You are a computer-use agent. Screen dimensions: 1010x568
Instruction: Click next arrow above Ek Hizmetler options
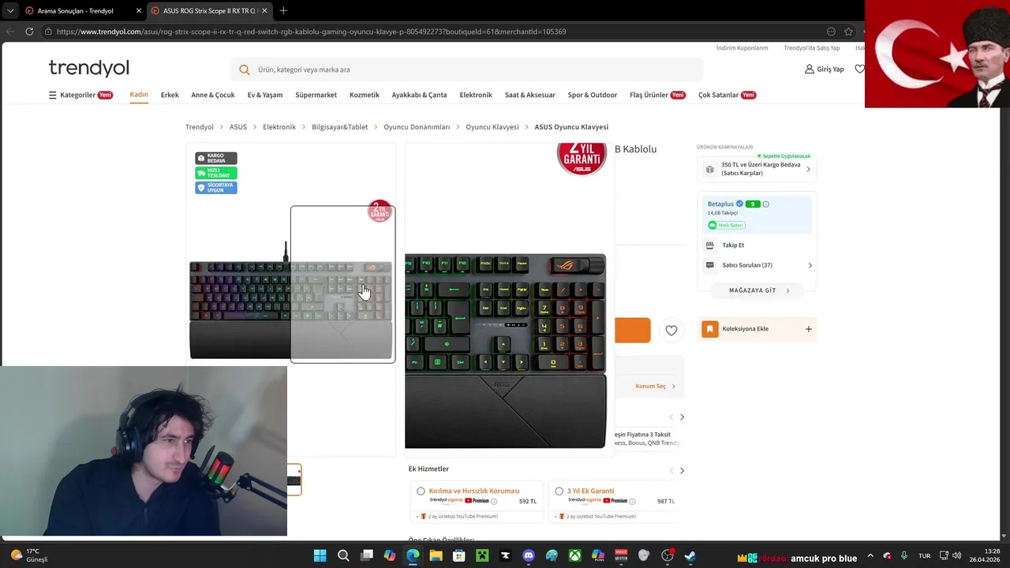682,471
